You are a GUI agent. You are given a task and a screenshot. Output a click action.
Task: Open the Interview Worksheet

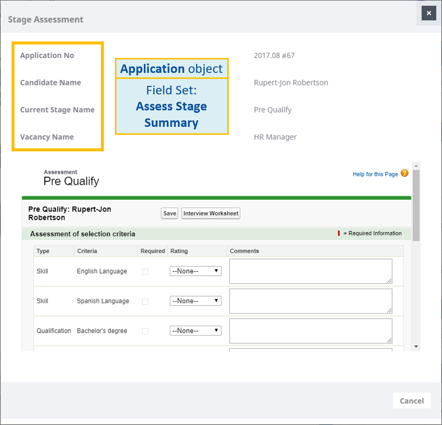pyautogui.click(x=211, y=214)
